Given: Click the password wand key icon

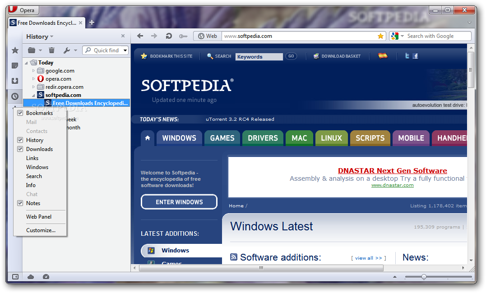Looking at the screenshot, I should click(183, 36).
